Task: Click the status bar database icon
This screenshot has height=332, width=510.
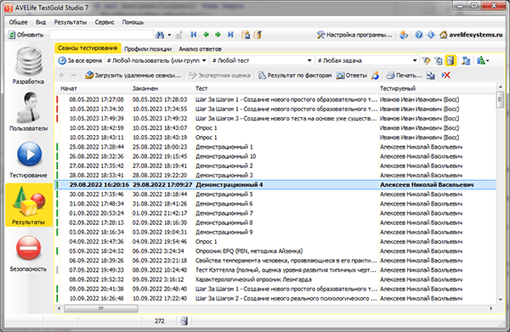Action: point(184,321)
